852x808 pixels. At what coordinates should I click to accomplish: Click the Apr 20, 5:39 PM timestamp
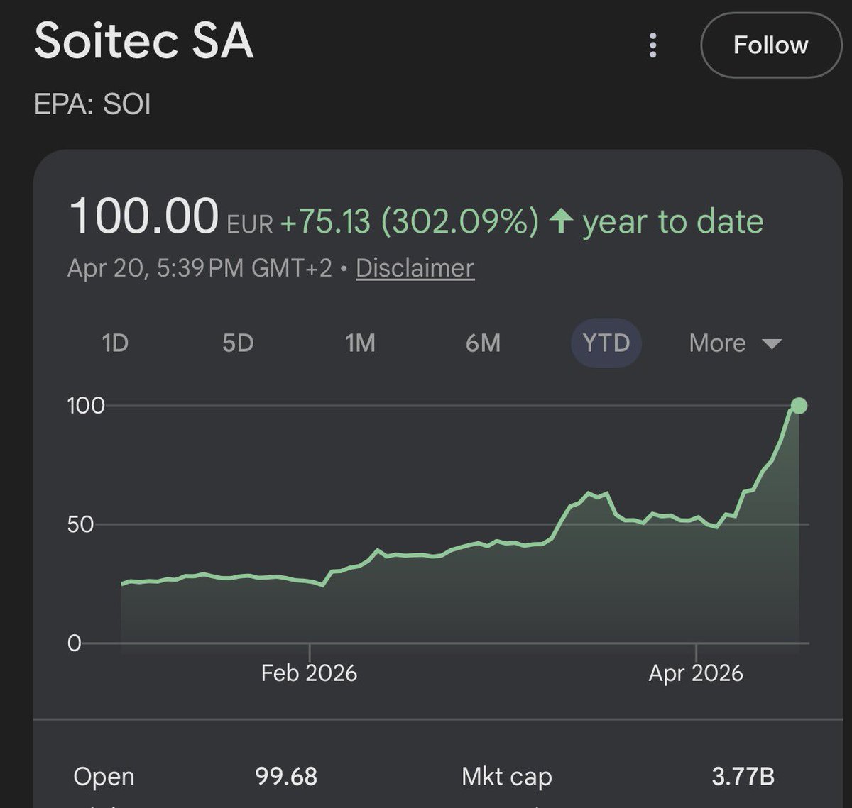200,268
